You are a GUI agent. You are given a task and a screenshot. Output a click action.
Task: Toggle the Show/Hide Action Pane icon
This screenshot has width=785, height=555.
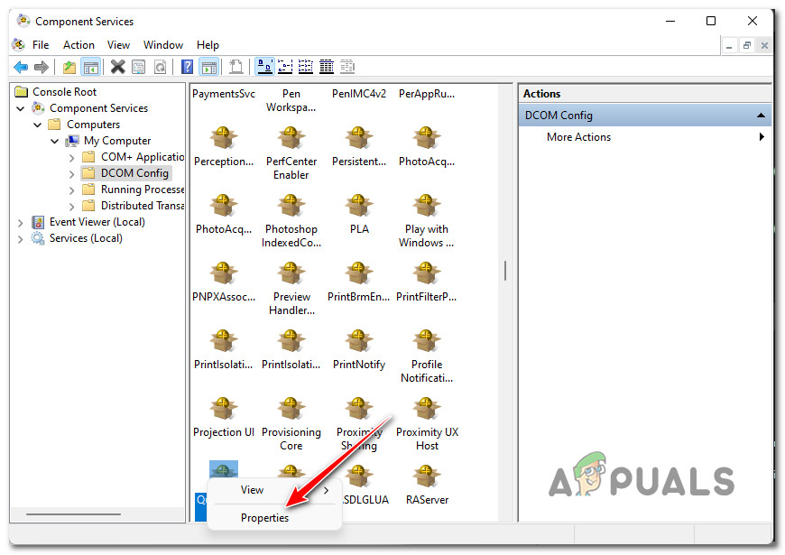coord(208,67)
